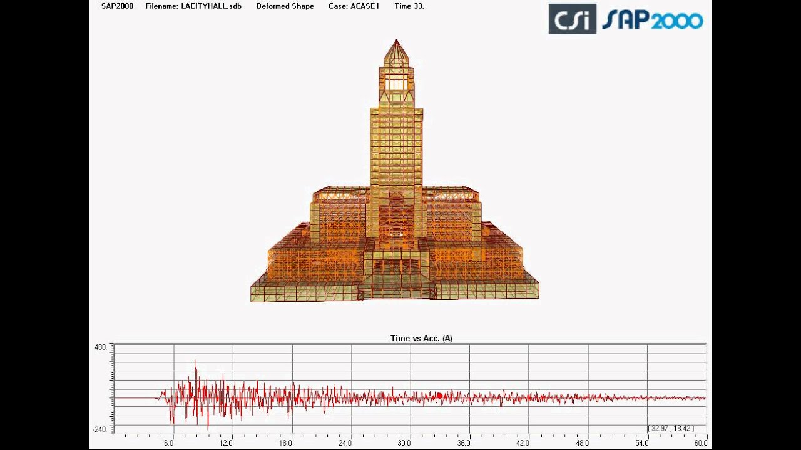
Task: Click the 'Time 33.' readout
Action: click(x=409, y=6)
